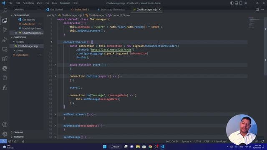
Task: Click the code minimap preview
Action: coord(255,23)
